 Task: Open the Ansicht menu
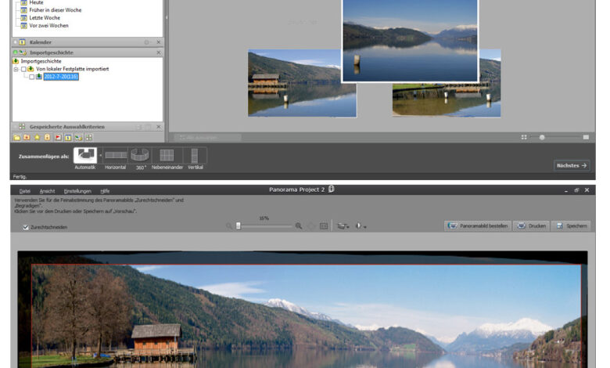click(47, 191)
